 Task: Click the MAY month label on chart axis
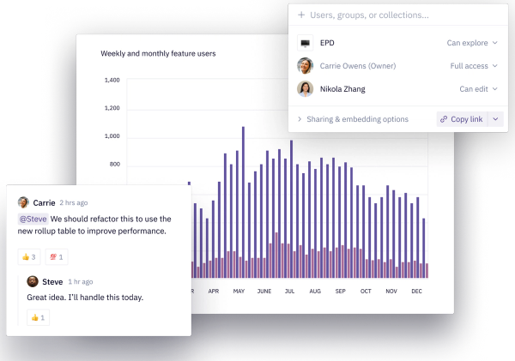(x=239, y=291)
